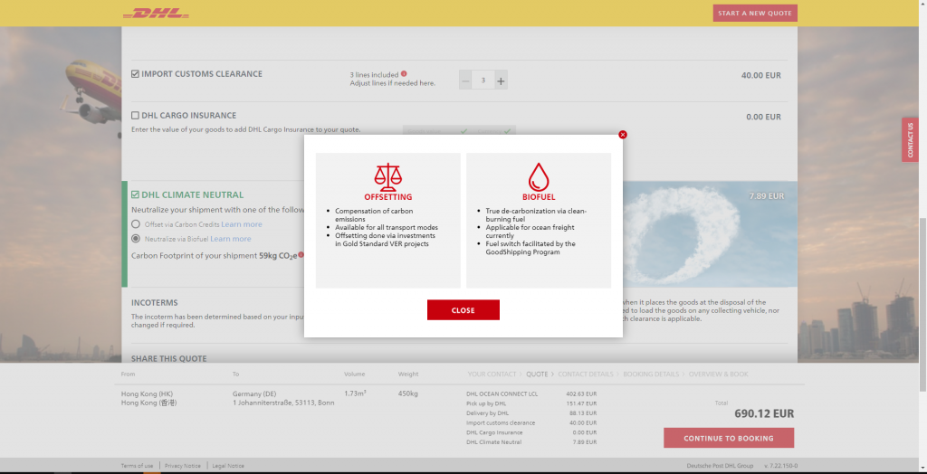Select Neutralize via Biofuel radio

coord(136,239)
